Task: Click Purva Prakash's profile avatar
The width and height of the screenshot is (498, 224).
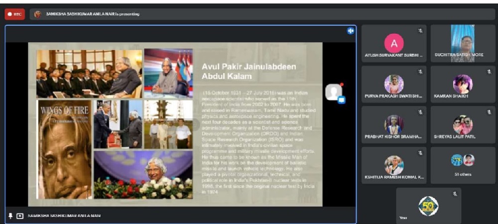Action: pos(394,83)
